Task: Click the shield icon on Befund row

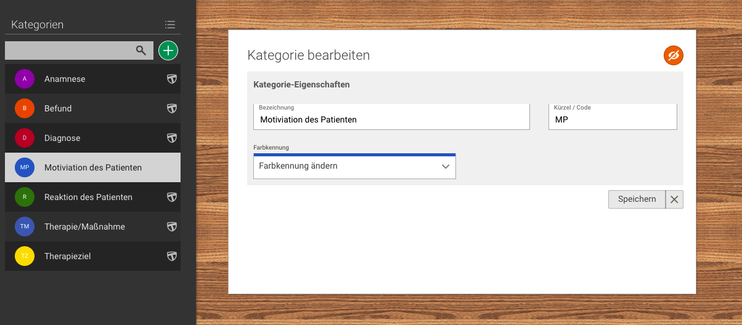Action: tap(172, 108)
